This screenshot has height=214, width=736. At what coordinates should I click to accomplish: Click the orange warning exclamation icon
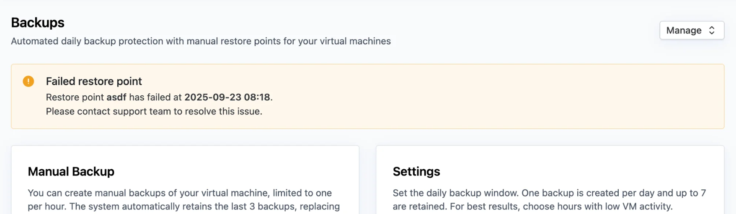(x=28, y=81)
